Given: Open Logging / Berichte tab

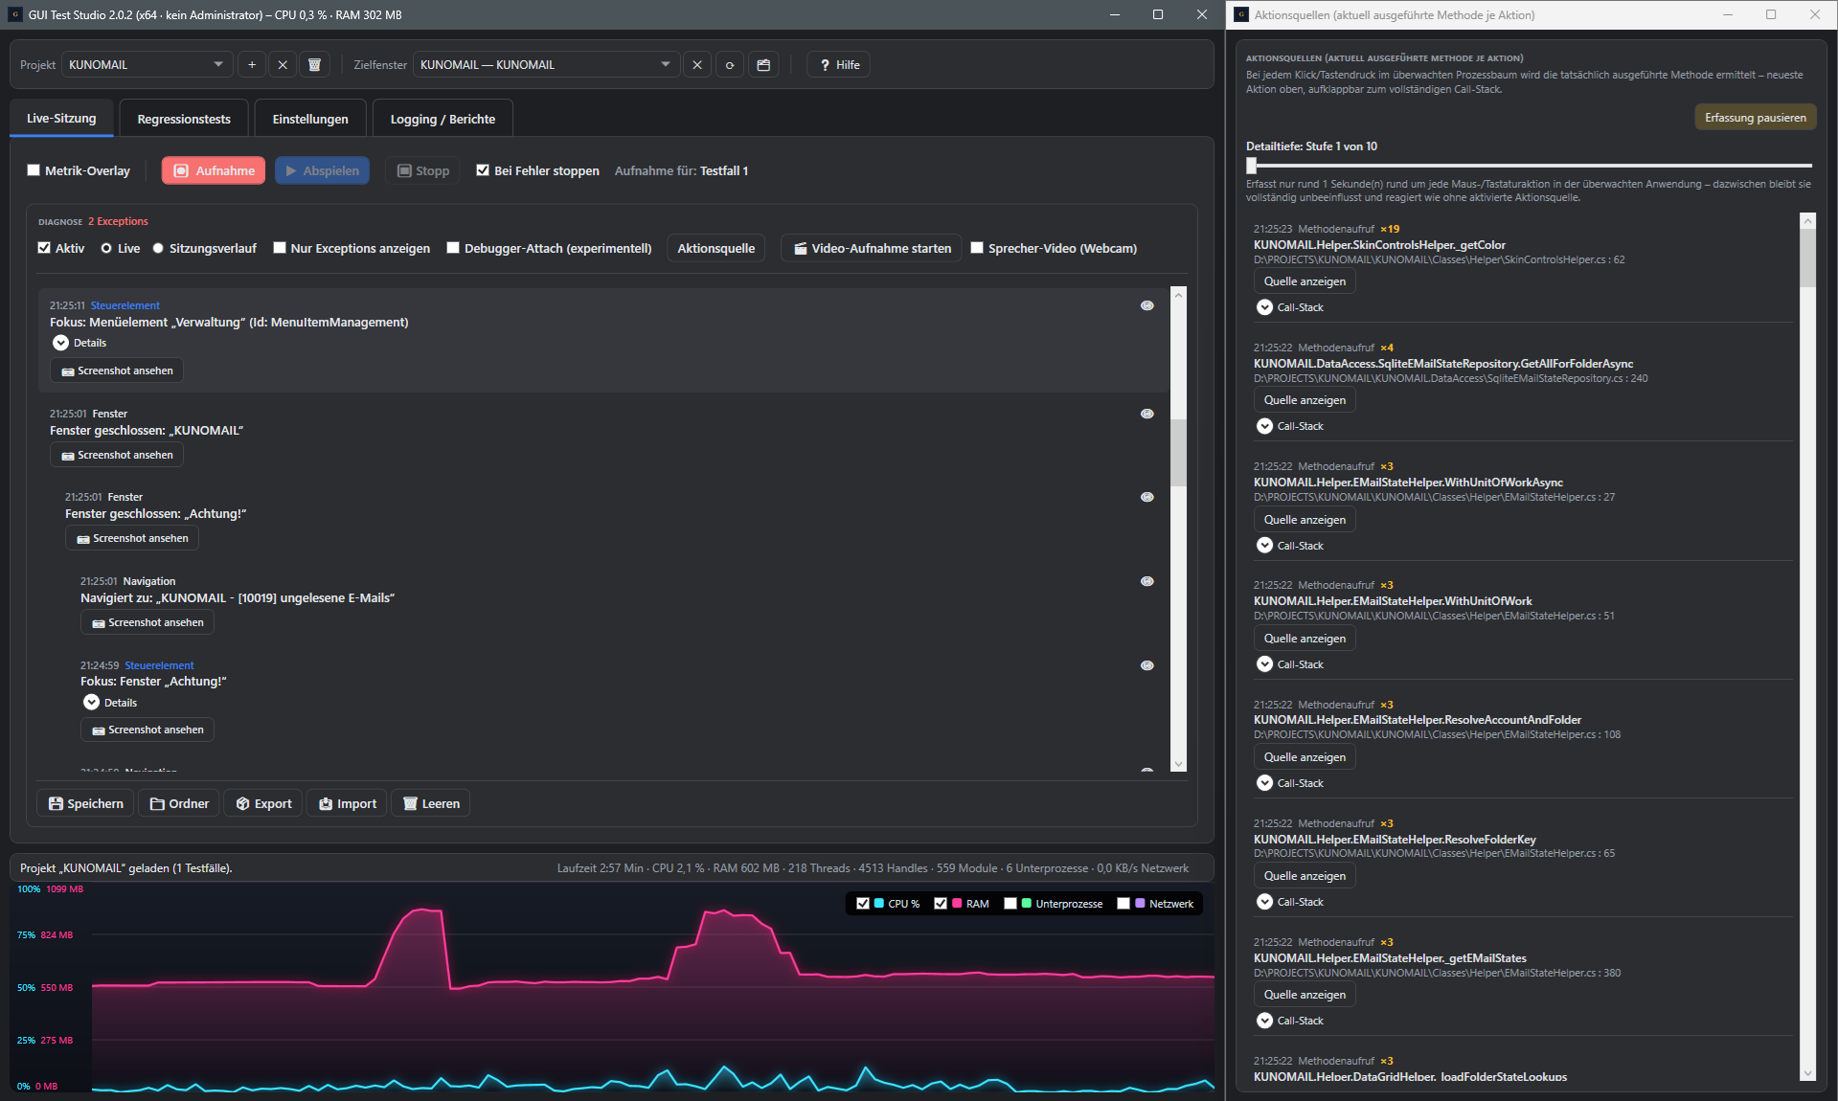Looking at the screenshot, I should tap(442, 119).
